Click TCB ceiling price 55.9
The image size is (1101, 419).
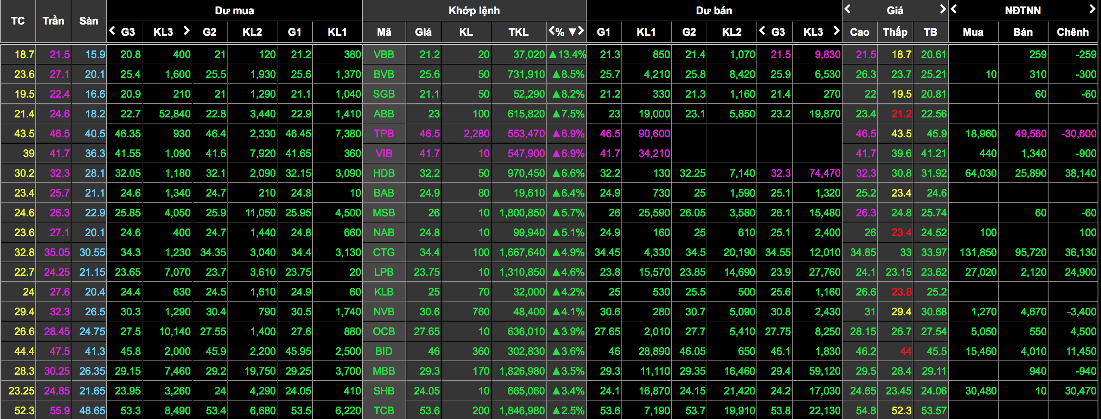tap(59, 410)
